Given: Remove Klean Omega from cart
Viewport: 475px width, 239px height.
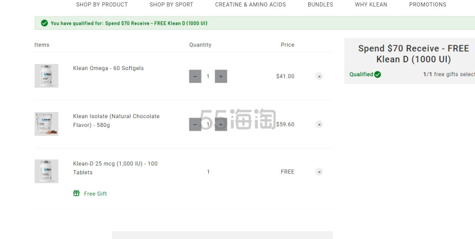Looking at the screenshot, I should (319, 77).
